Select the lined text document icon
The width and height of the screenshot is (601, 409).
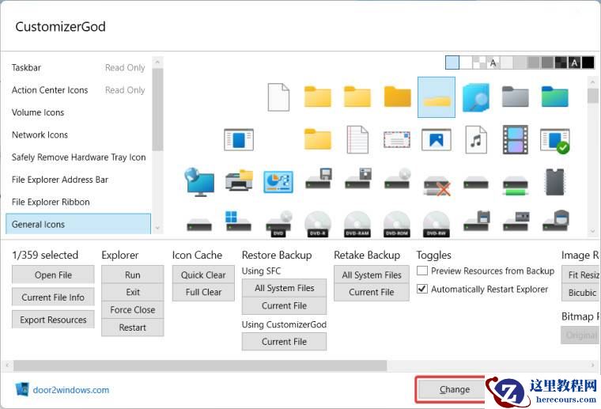357,139
